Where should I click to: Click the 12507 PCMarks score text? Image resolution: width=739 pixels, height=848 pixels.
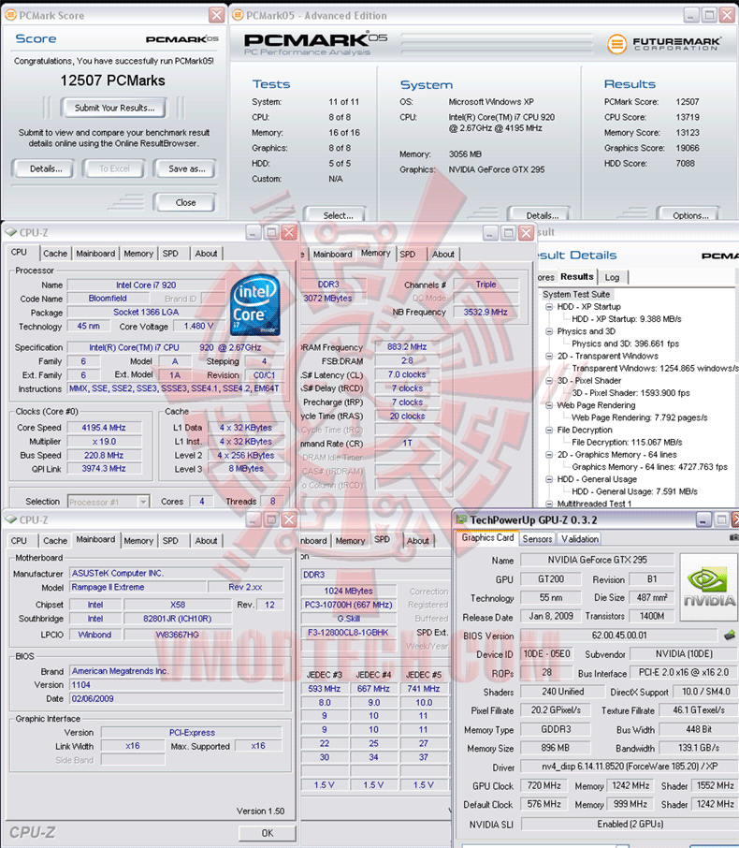[x=113, y=80]
